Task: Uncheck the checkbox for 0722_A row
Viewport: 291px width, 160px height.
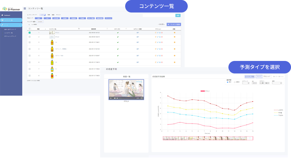Action: 30,32
